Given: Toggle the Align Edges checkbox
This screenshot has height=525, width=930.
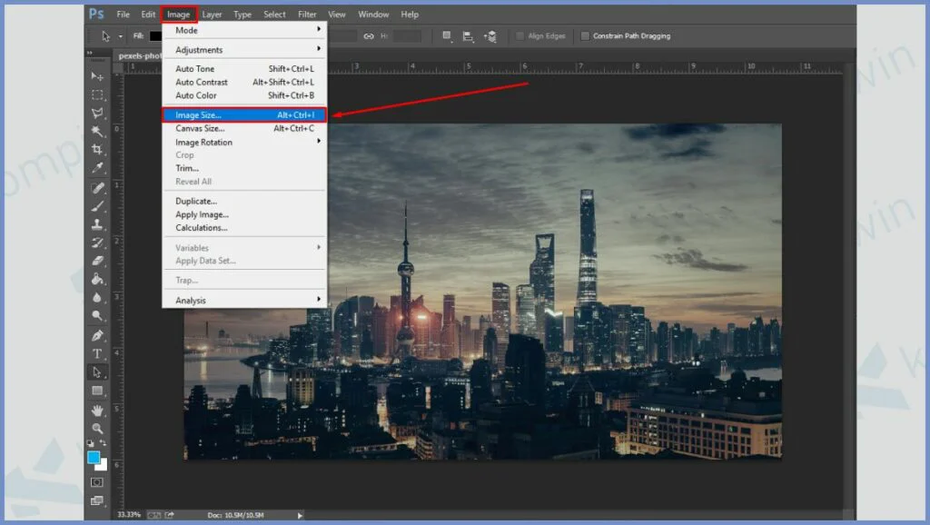Looking at the screenshot, I should pyautogui.click(x=519, y=36).
